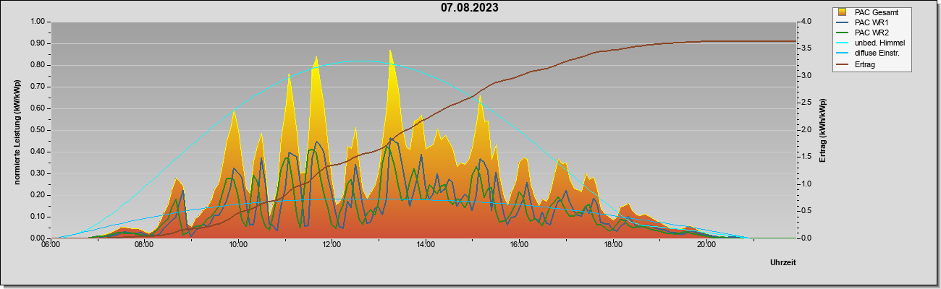Click the 0.60 left axis value

[x=37, y=108]
